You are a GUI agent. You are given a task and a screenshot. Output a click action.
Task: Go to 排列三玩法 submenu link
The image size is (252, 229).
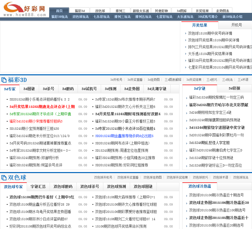[122, 17]
